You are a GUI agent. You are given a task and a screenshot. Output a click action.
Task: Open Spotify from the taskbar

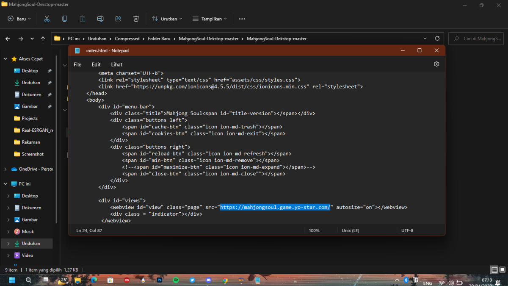[x=176, y=280]
